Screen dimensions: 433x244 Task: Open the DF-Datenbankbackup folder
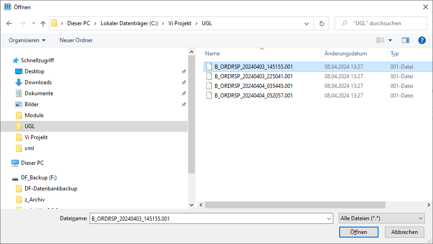pyautogui.click(x=51, y=189)
